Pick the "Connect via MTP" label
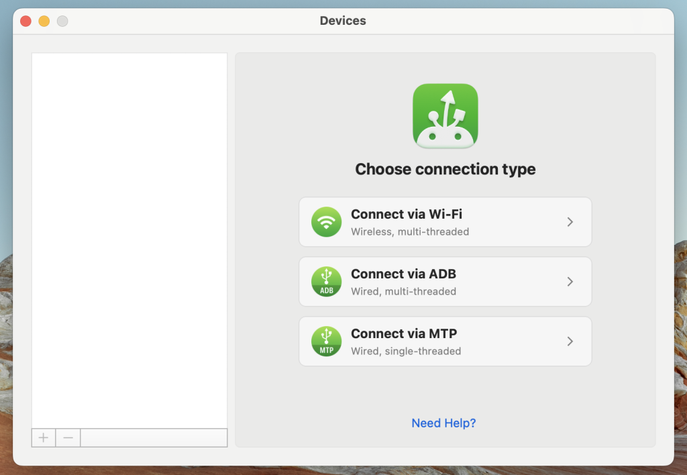The image size is (687, 475). point(404,334)
